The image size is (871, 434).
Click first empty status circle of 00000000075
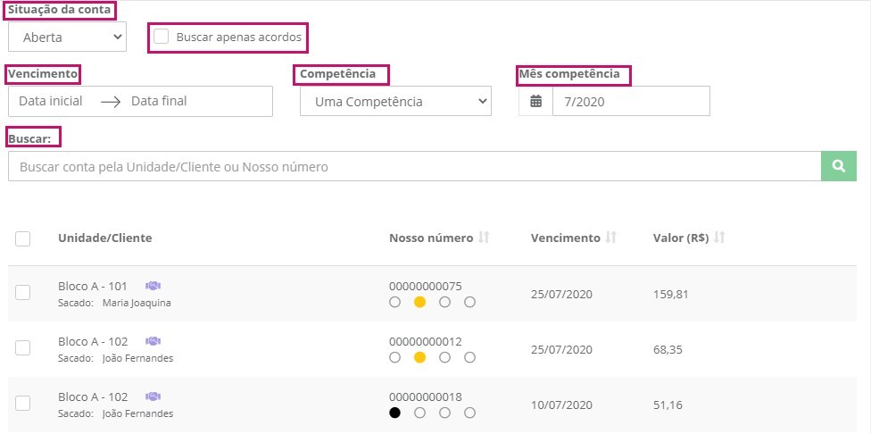point(395,303)
